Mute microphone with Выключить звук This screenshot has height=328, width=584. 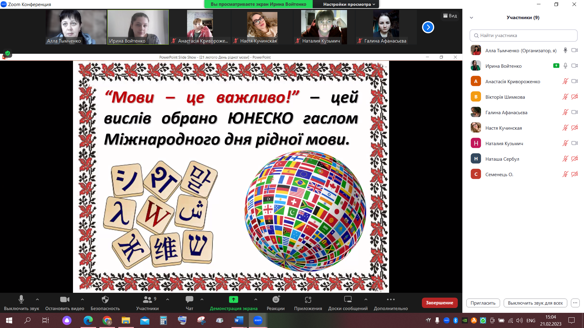pos(21,300)
